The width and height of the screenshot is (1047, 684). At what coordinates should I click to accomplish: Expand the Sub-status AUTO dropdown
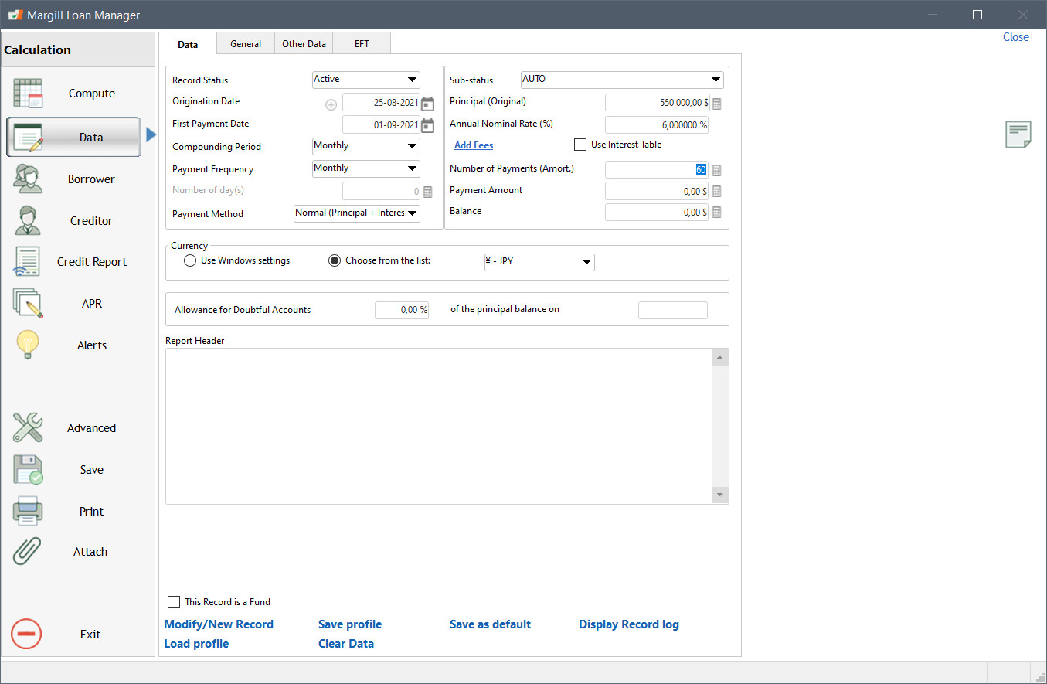[622, 80]
